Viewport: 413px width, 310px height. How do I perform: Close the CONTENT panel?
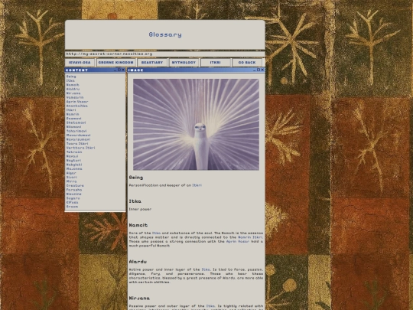tap(122, 70)
